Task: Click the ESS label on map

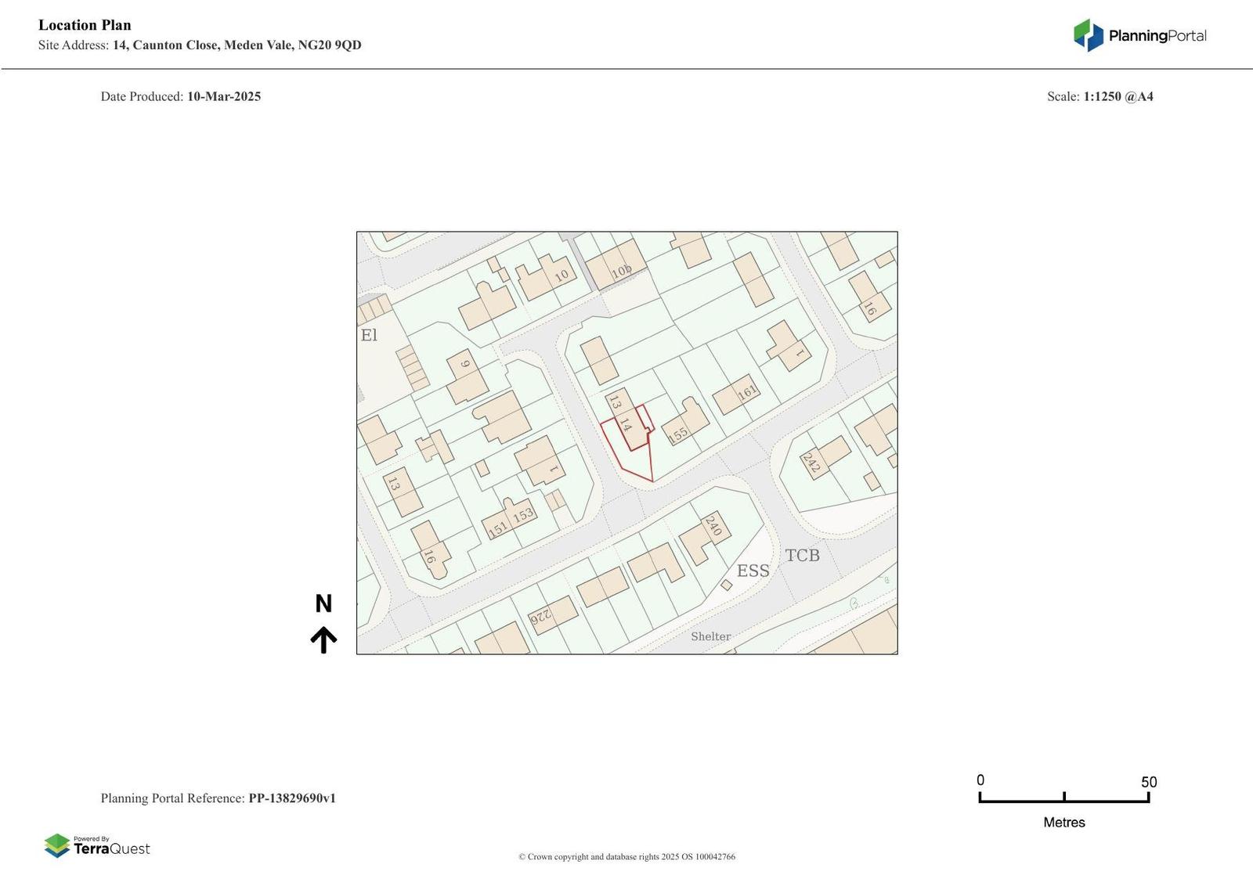Action: point(753,571)
